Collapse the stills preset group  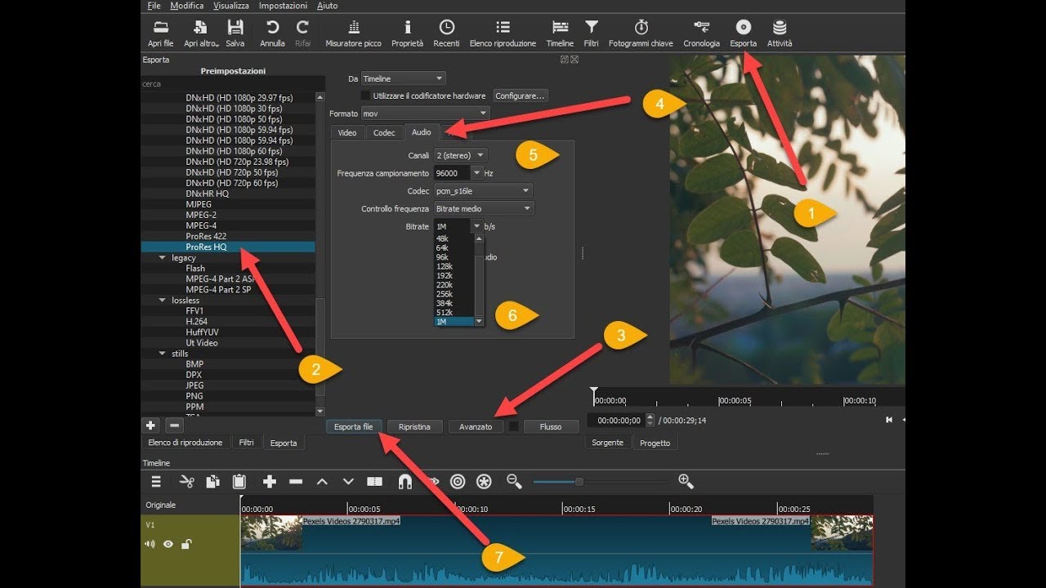[x=162, y=354]
